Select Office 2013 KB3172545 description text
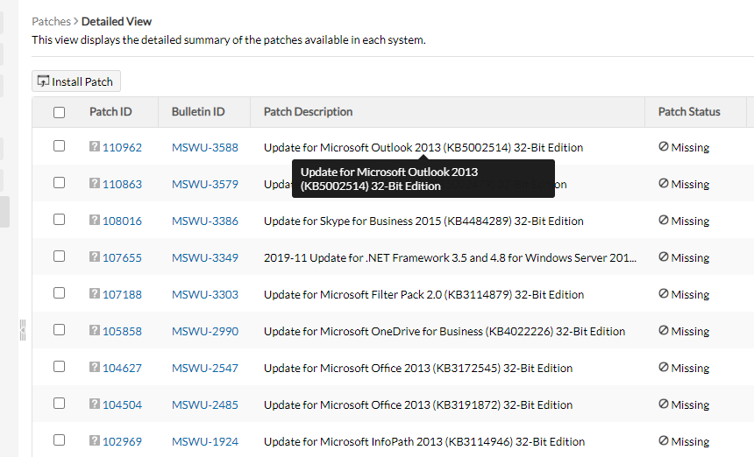The height and width of the screenshot is (457, 754). point(418,369)
